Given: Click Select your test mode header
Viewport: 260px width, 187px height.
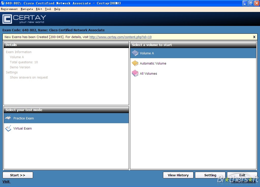Looking at the screenshot, I should click(66, 110).
